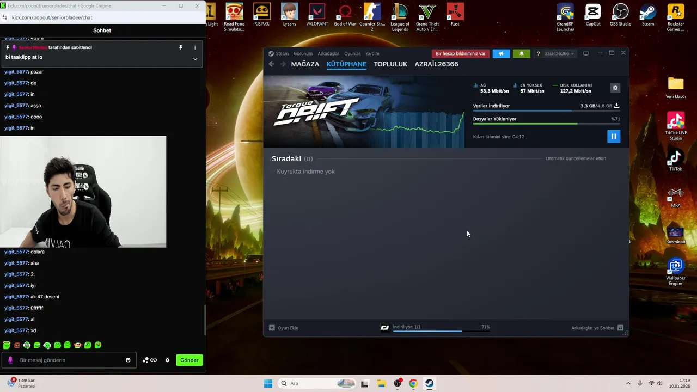Screen dimensions: 697x392
Task: Click yigit_5577 username beside 'pazar'
Action: click(x=16, y=72)
